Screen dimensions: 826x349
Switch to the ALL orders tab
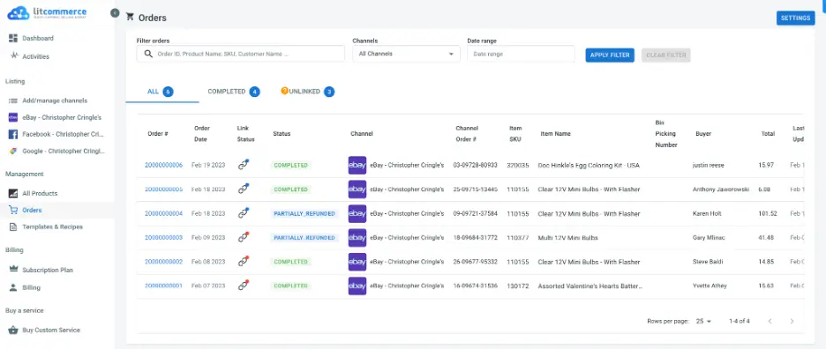click(162, 92)
